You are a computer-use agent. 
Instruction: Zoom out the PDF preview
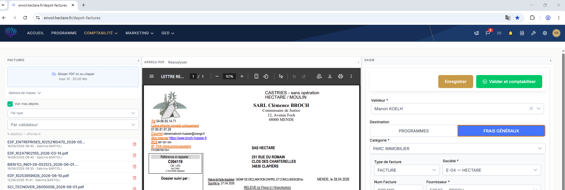point(217,76)
